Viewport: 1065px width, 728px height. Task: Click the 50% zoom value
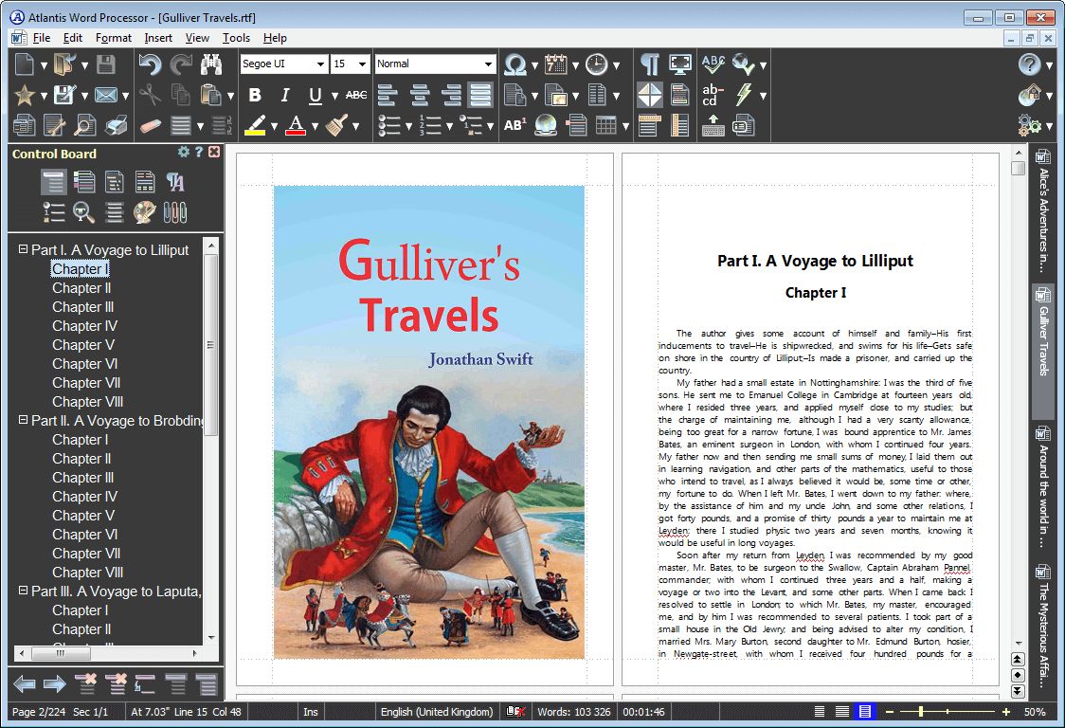pos(1035,712)
